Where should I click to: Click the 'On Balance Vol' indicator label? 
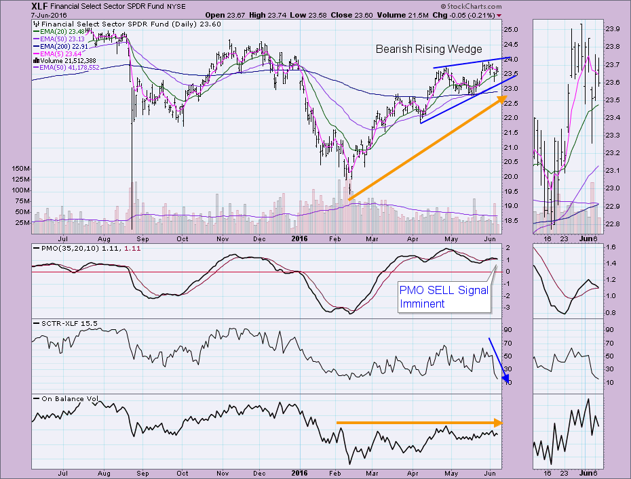(66, 398)
